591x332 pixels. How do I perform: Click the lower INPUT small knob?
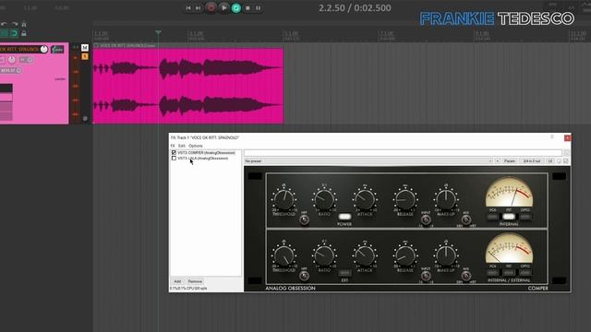tap(426, 276)
